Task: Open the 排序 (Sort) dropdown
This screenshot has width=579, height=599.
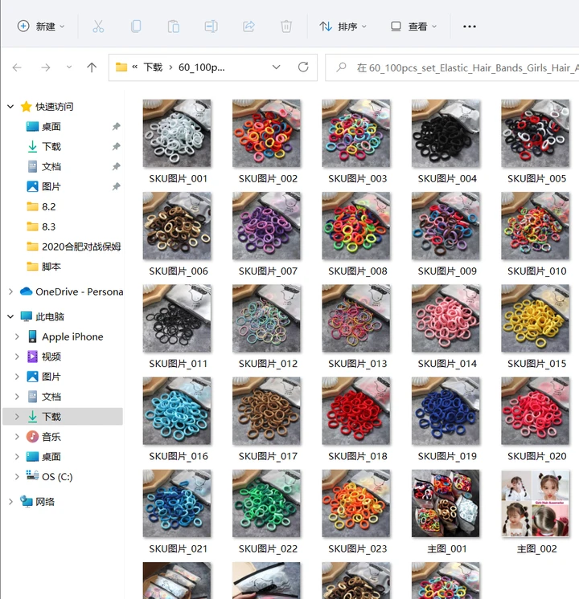Action: pos(343,26)
